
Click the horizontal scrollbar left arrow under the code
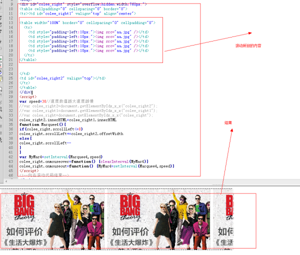coord(6,181)
